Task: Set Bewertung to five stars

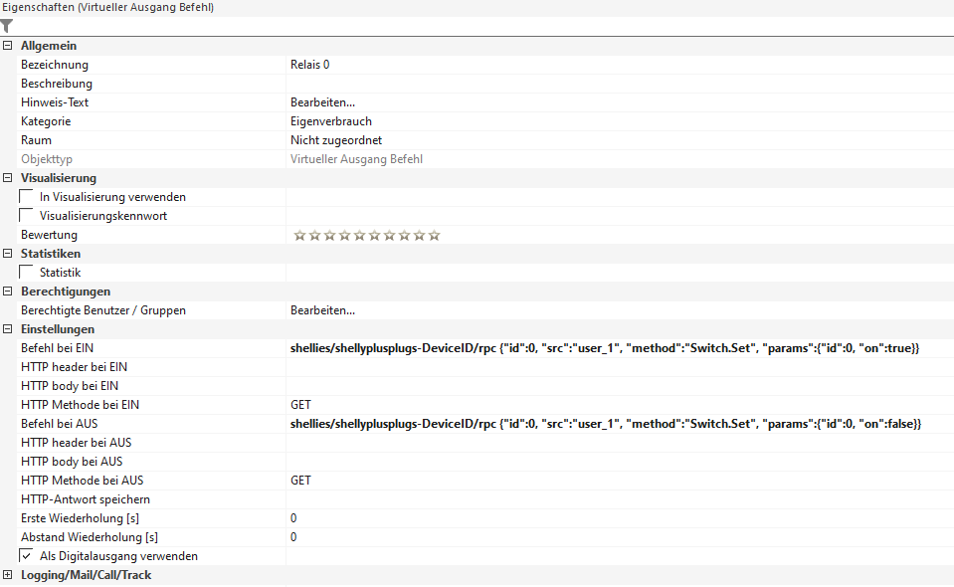Action: point(358,236)
